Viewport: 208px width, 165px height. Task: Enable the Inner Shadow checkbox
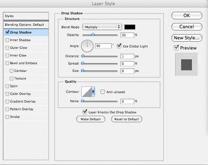pyautogui.click(x=7, y=40)
